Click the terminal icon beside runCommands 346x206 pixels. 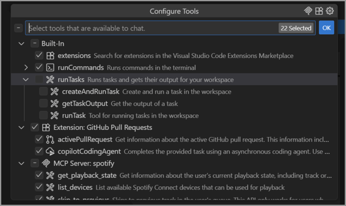point(50,68)
